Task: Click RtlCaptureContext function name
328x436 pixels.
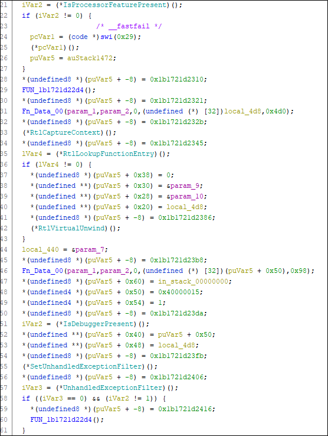Action: click(65, 132)
